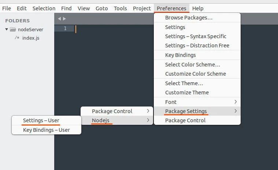Viewport: 278px width, 170px height.
Task: Open Select Color Scheme… entry
Action: coord(193,64)
